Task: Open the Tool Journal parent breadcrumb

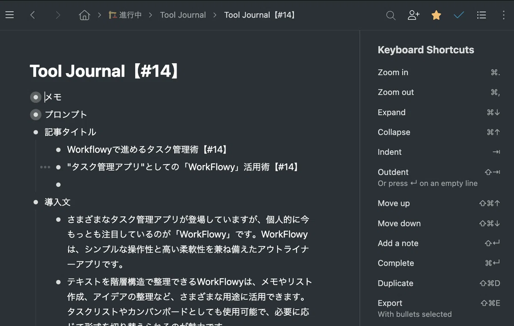Action: tap(183, 15)
